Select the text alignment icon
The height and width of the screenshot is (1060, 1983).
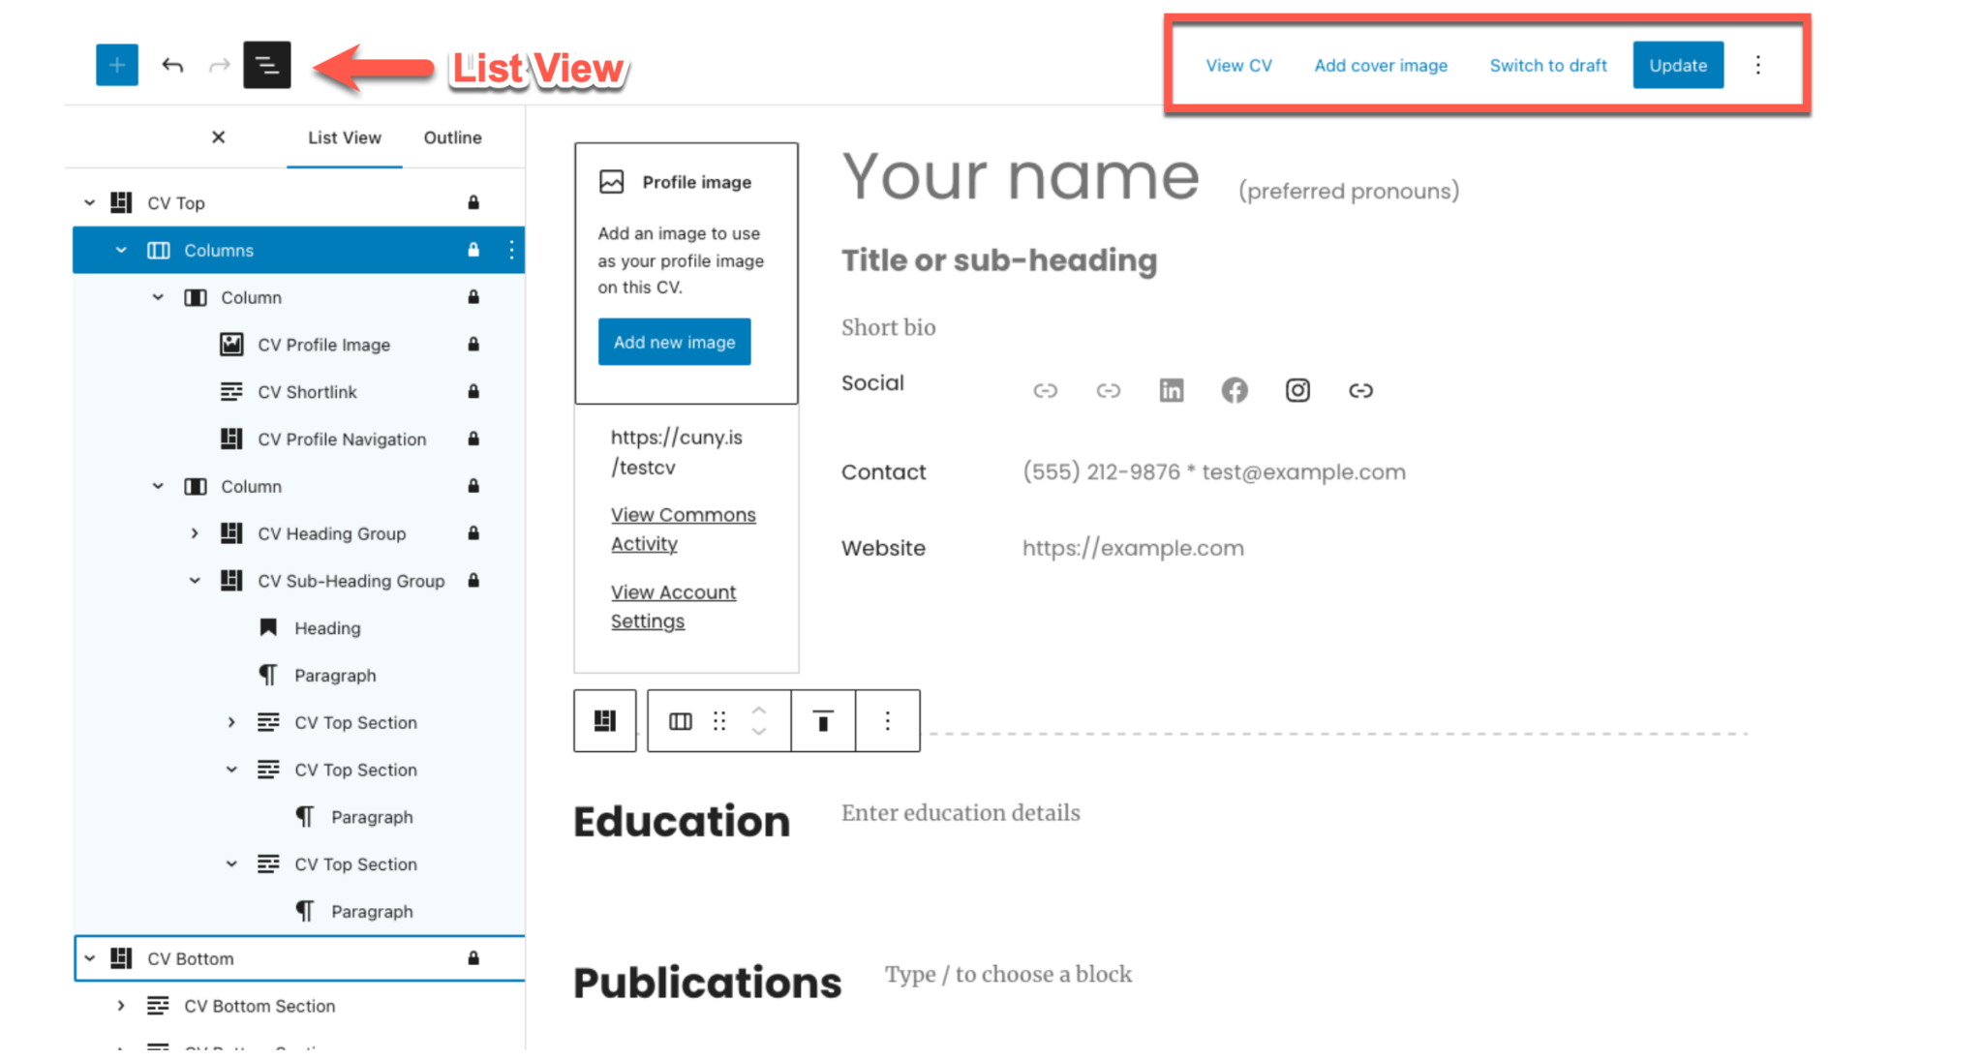click(x=822, y=720)
